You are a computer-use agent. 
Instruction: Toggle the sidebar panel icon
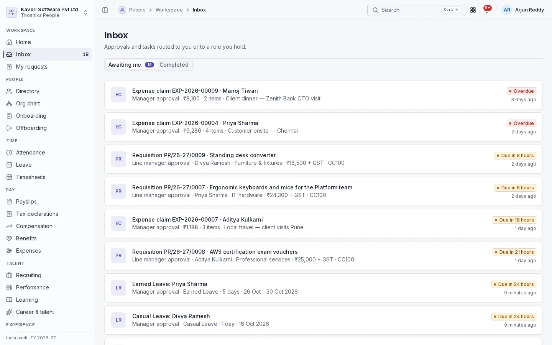point(105,10)
